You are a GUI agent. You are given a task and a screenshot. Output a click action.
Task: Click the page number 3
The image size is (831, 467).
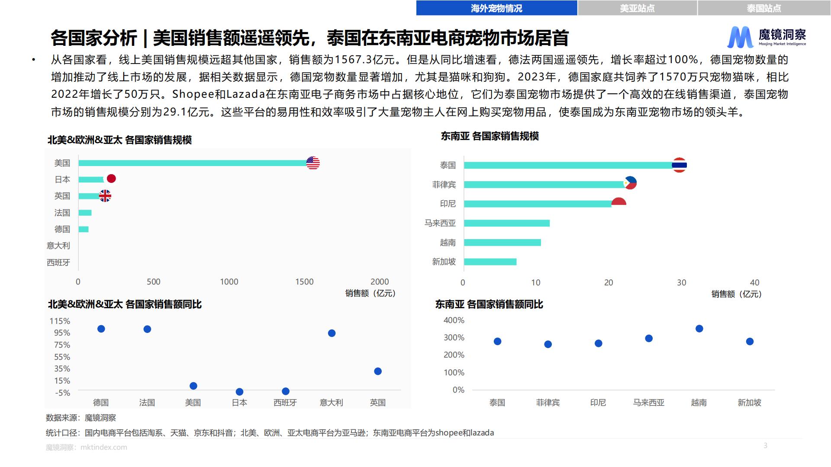coord(765,445)
